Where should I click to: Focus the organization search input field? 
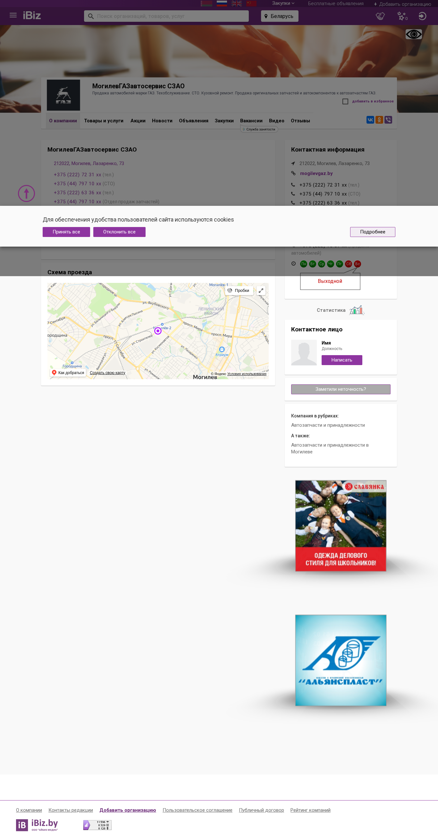(166, 16)
